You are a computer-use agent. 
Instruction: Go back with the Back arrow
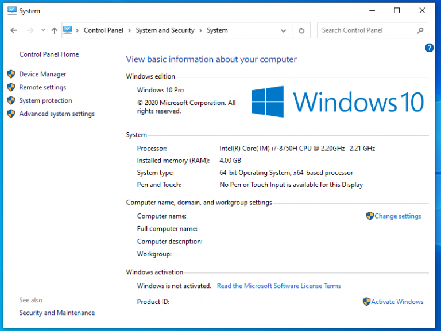click(x=14, y=30)
